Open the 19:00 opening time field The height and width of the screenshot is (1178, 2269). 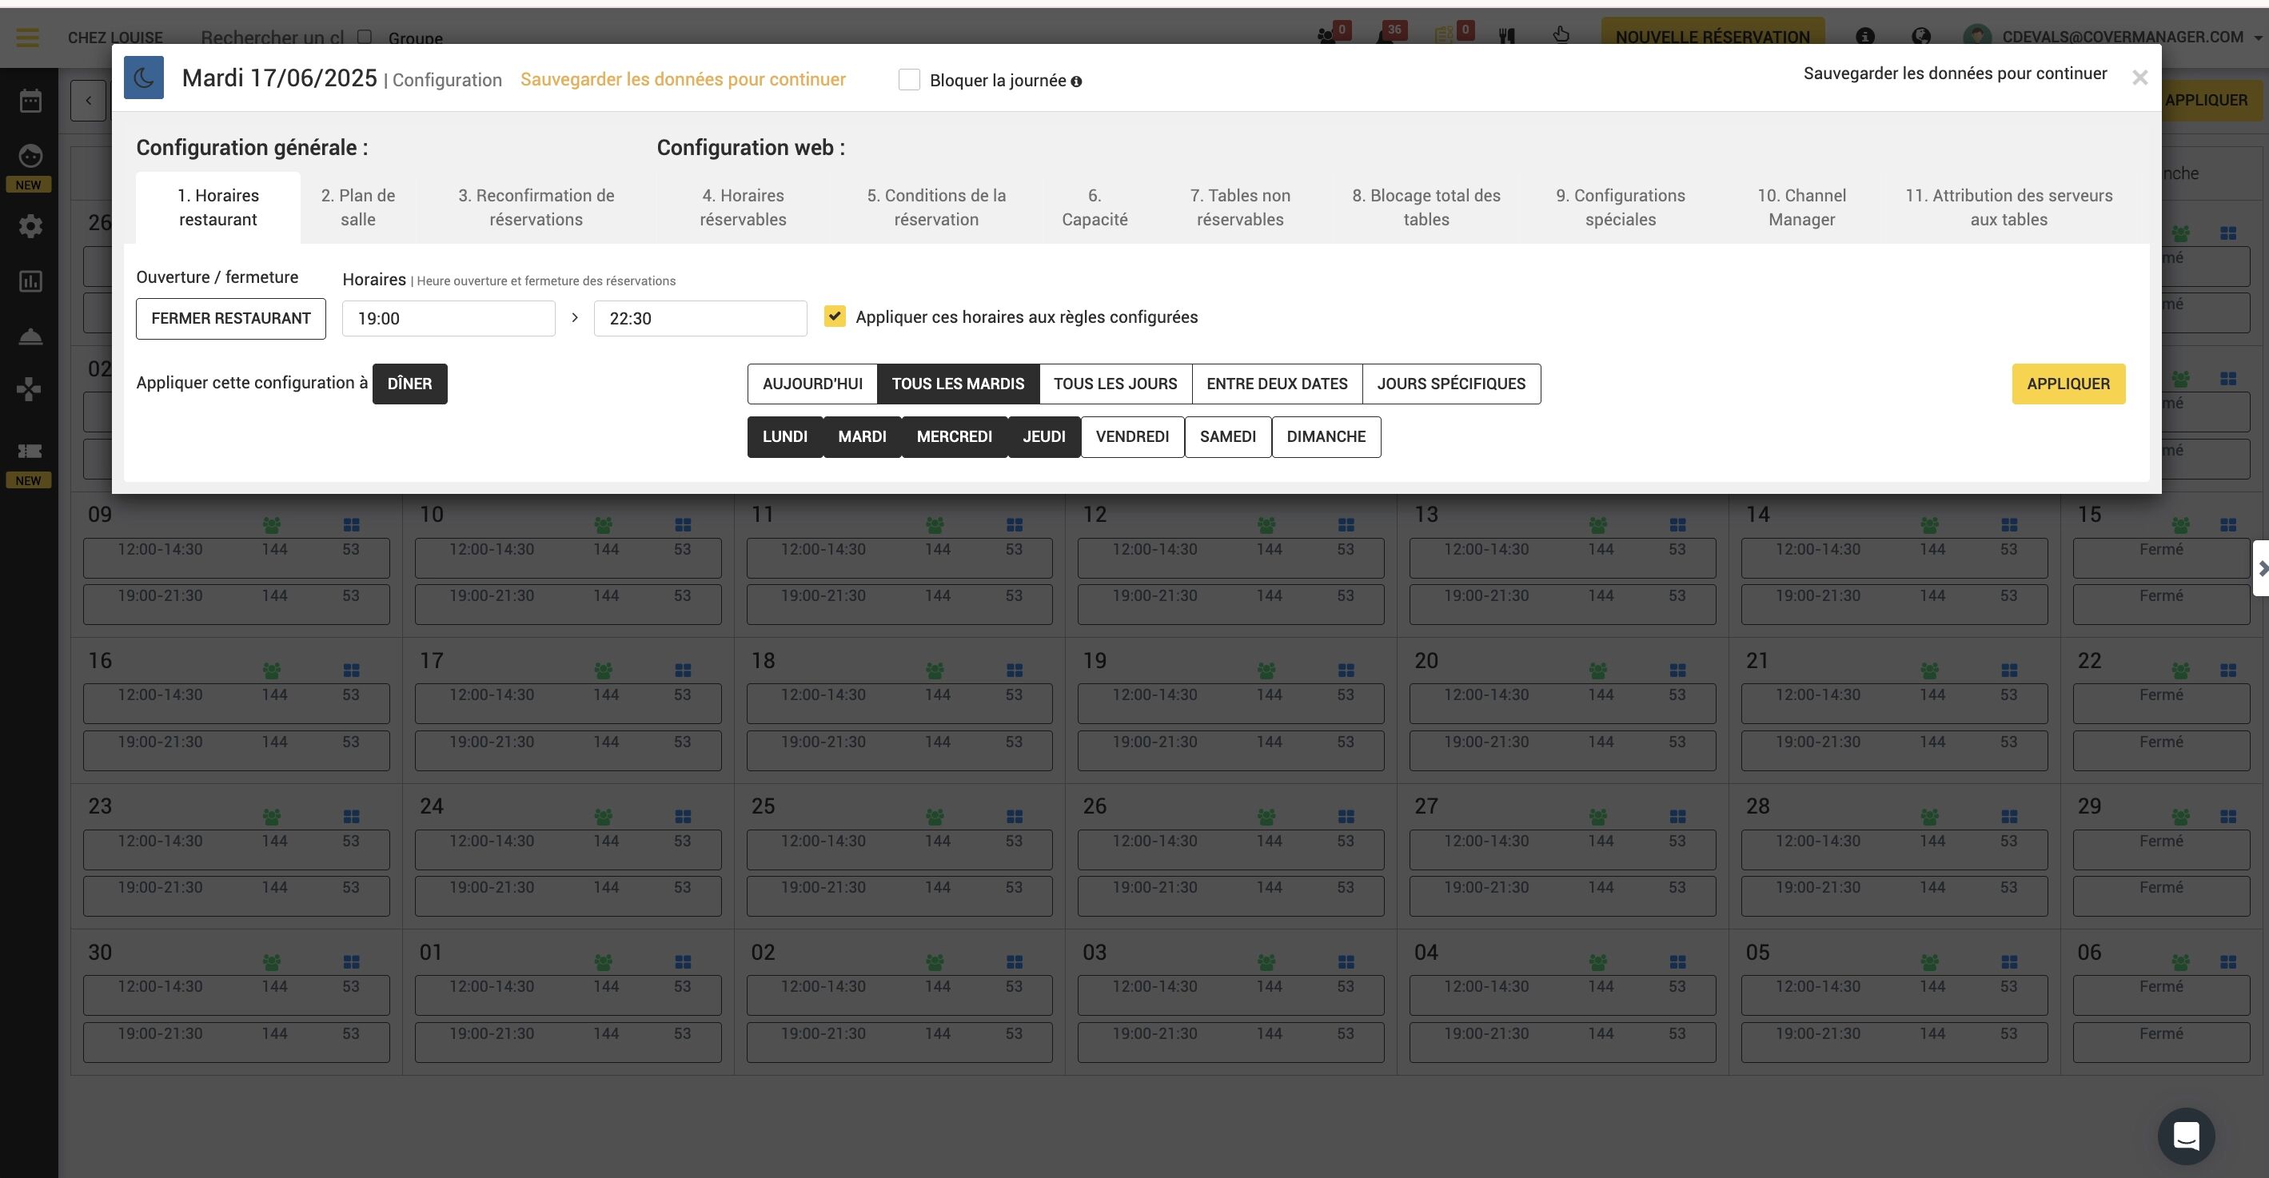click(449, 319)
